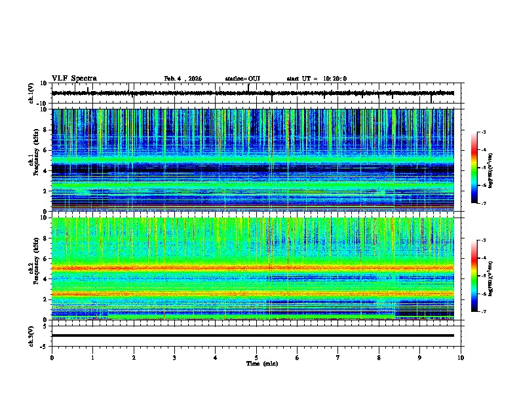Click the ch.2 color scale unit label
Image resolution: width=519 pixels, height=401 pixels.
tap(490, 278)
